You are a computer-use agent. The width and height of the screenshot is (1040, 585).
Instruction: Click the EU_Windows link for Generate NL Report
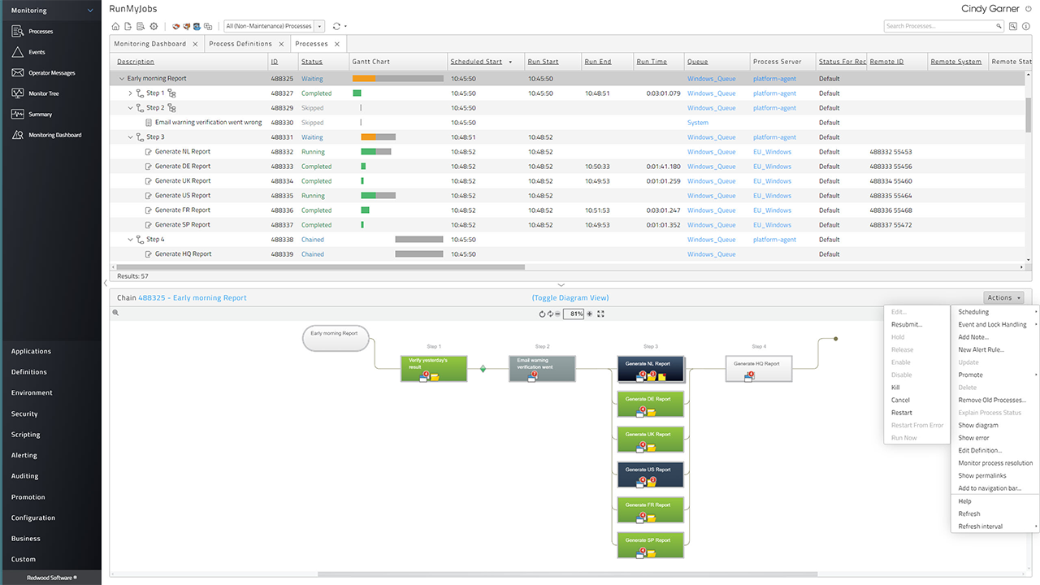point(771,152)
